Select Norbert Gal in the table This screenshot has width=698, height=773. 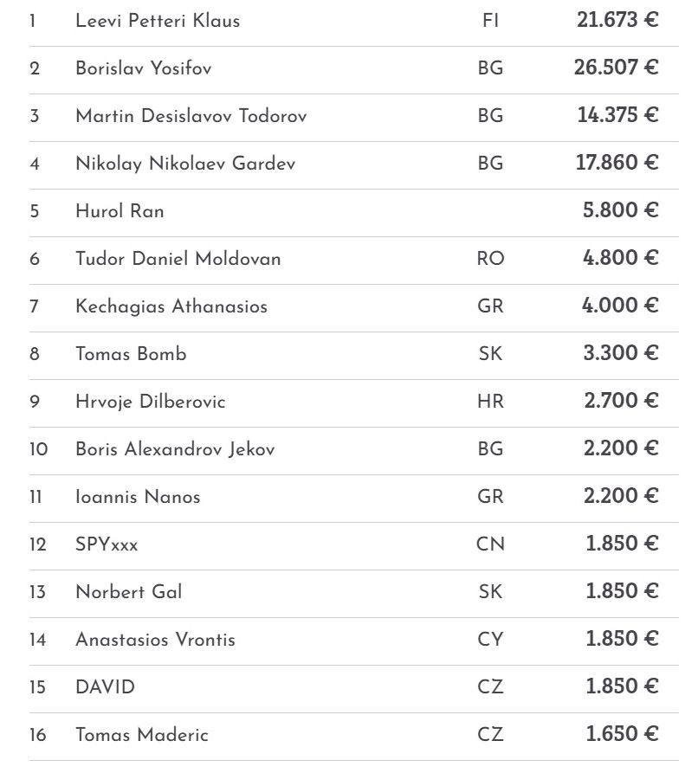coord(128,592)
